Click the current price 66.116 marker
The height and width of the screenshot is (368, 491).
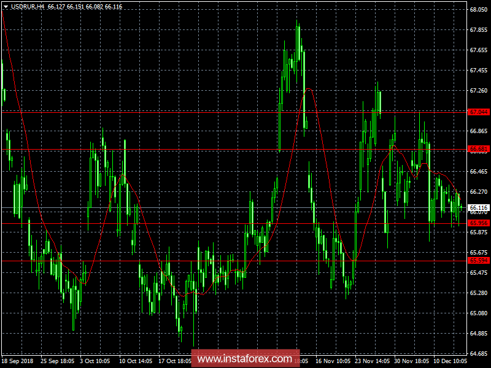[x=478, y=208]
